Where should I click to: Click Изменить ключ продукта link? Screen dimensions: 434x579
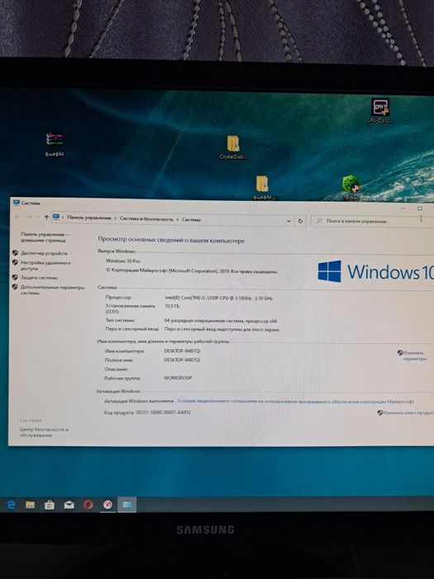pos(408,413)
